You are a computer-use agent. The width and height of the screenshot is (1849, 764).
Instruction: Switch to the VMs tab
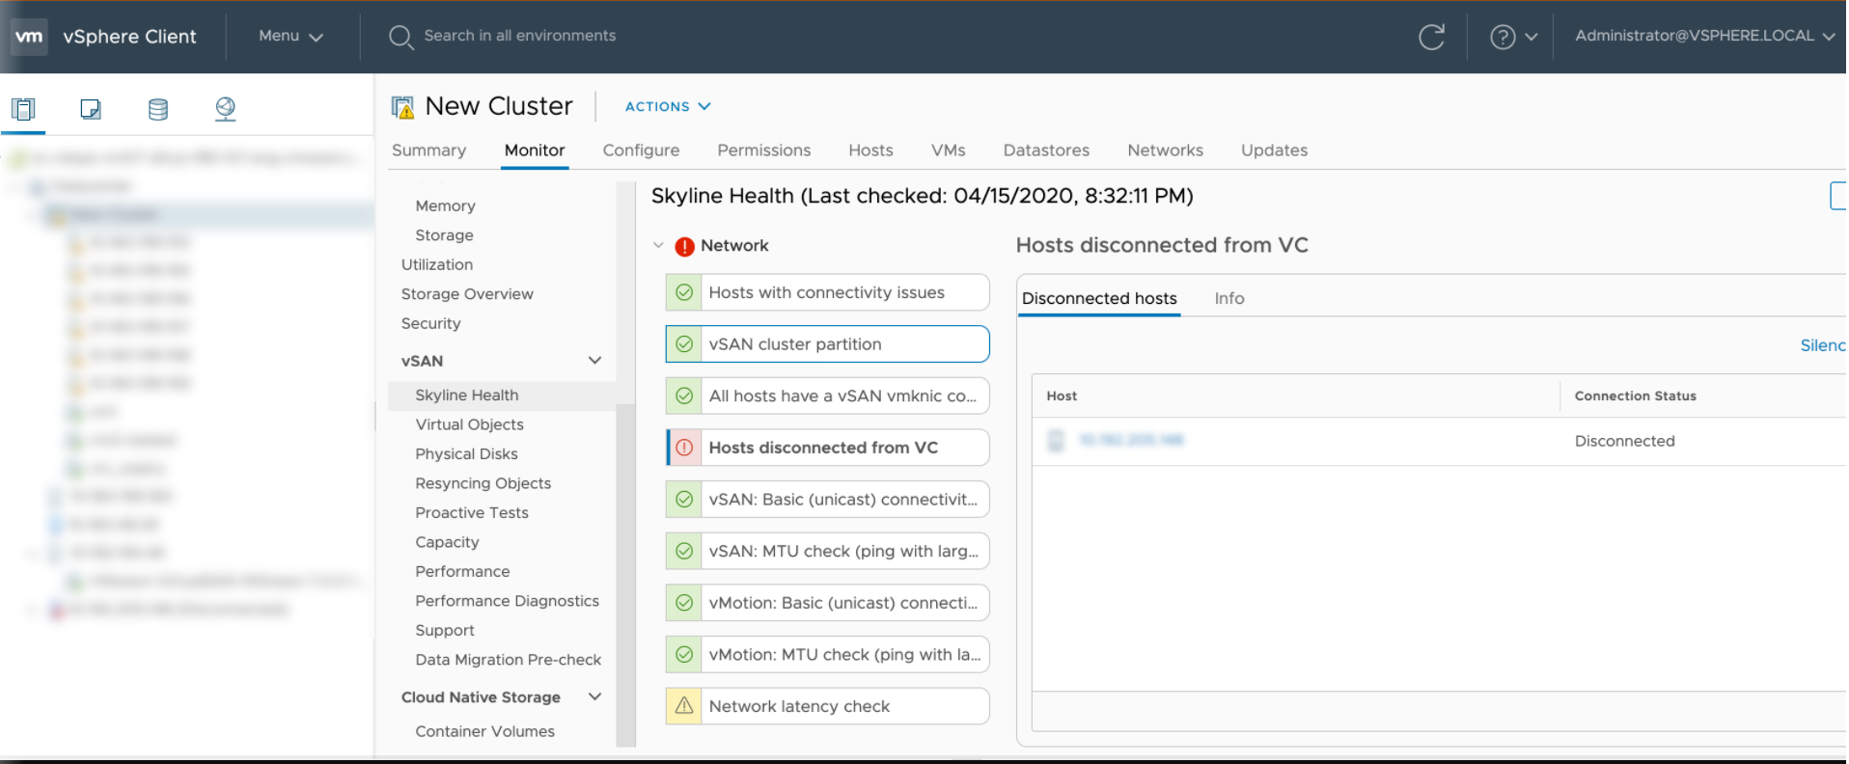[948, 150]
